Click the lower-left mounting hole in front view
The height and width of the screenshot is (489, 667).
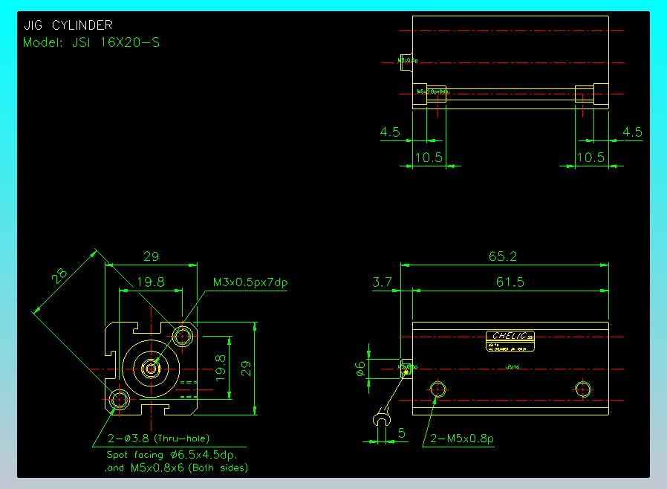point(119,400)
